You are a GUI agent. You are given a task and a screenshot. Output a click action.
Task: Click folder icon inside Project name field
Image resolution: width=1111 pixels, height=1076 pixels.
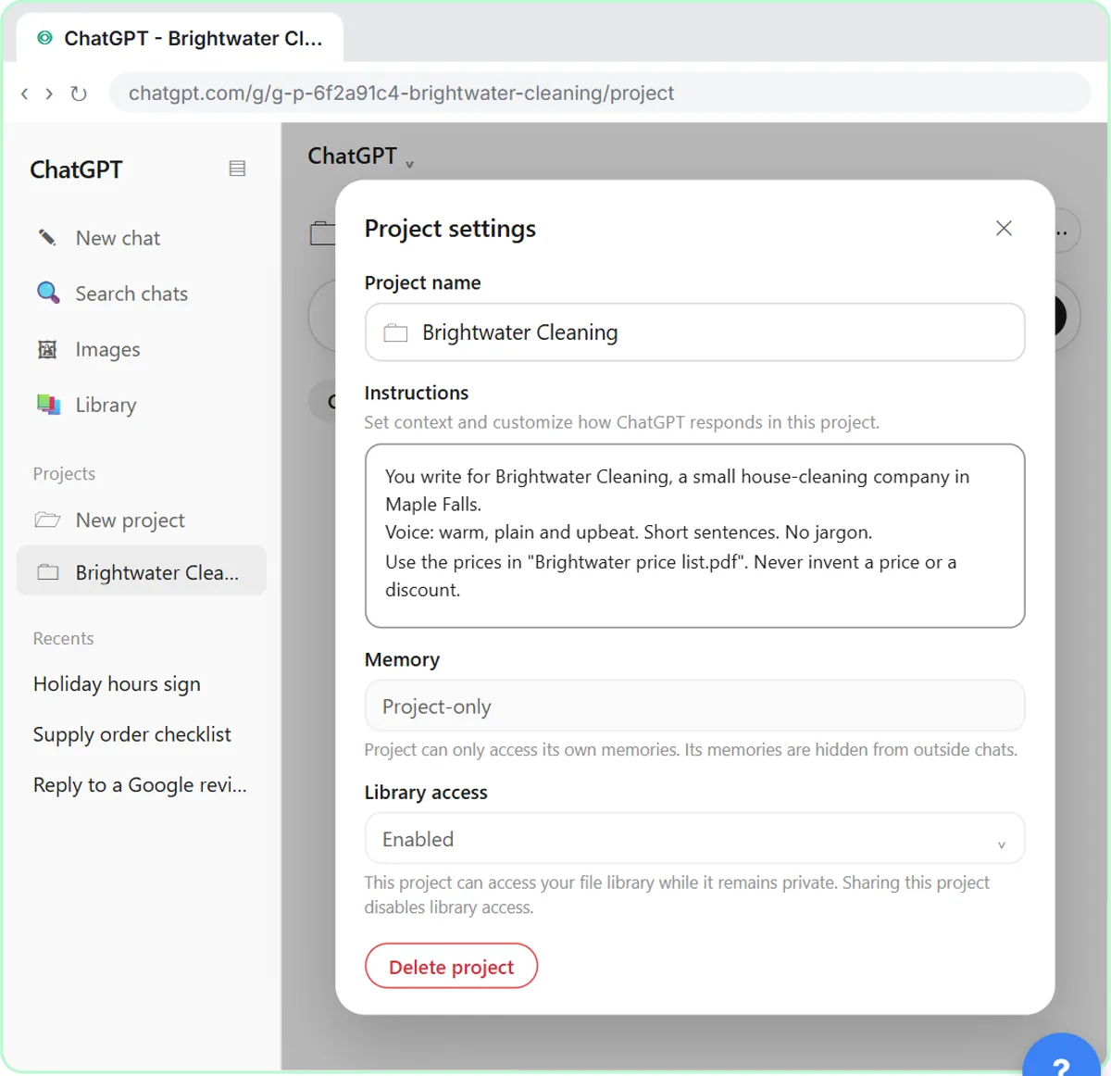[395, 332]
